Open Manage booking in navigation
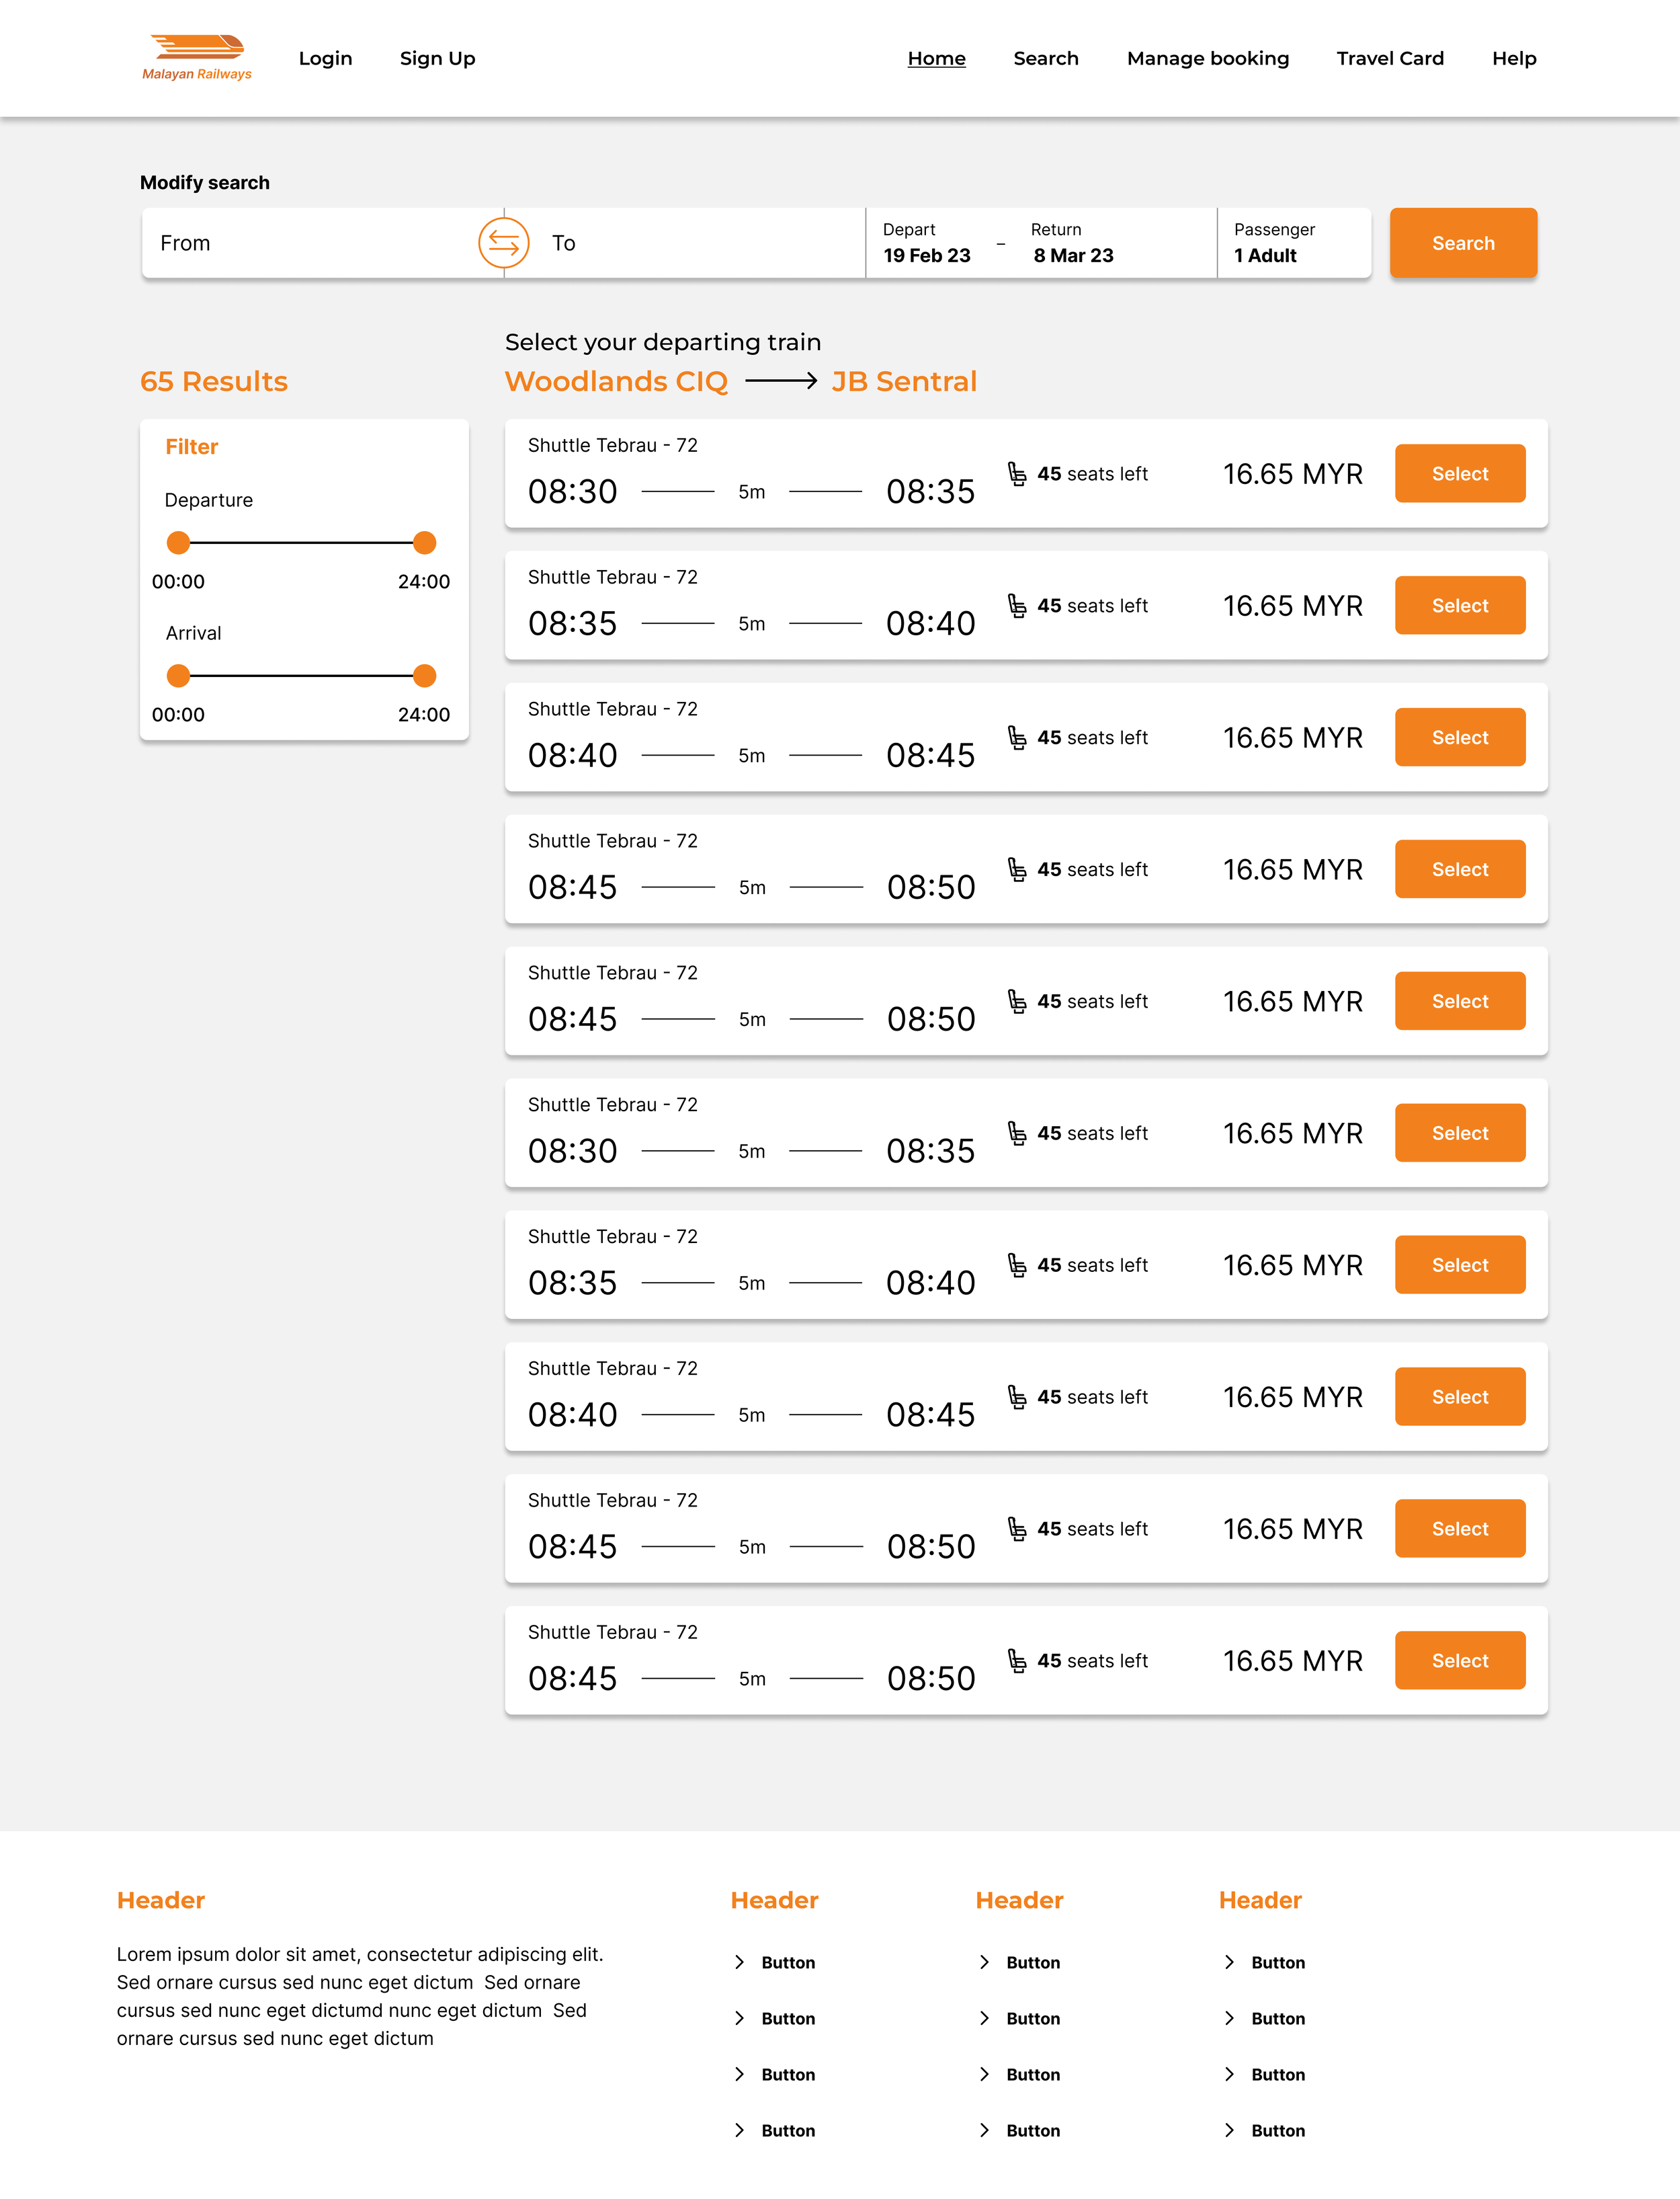The height and width of the screenshot is (2199, 1680). pyautogui.click(x=1207, y=58)
